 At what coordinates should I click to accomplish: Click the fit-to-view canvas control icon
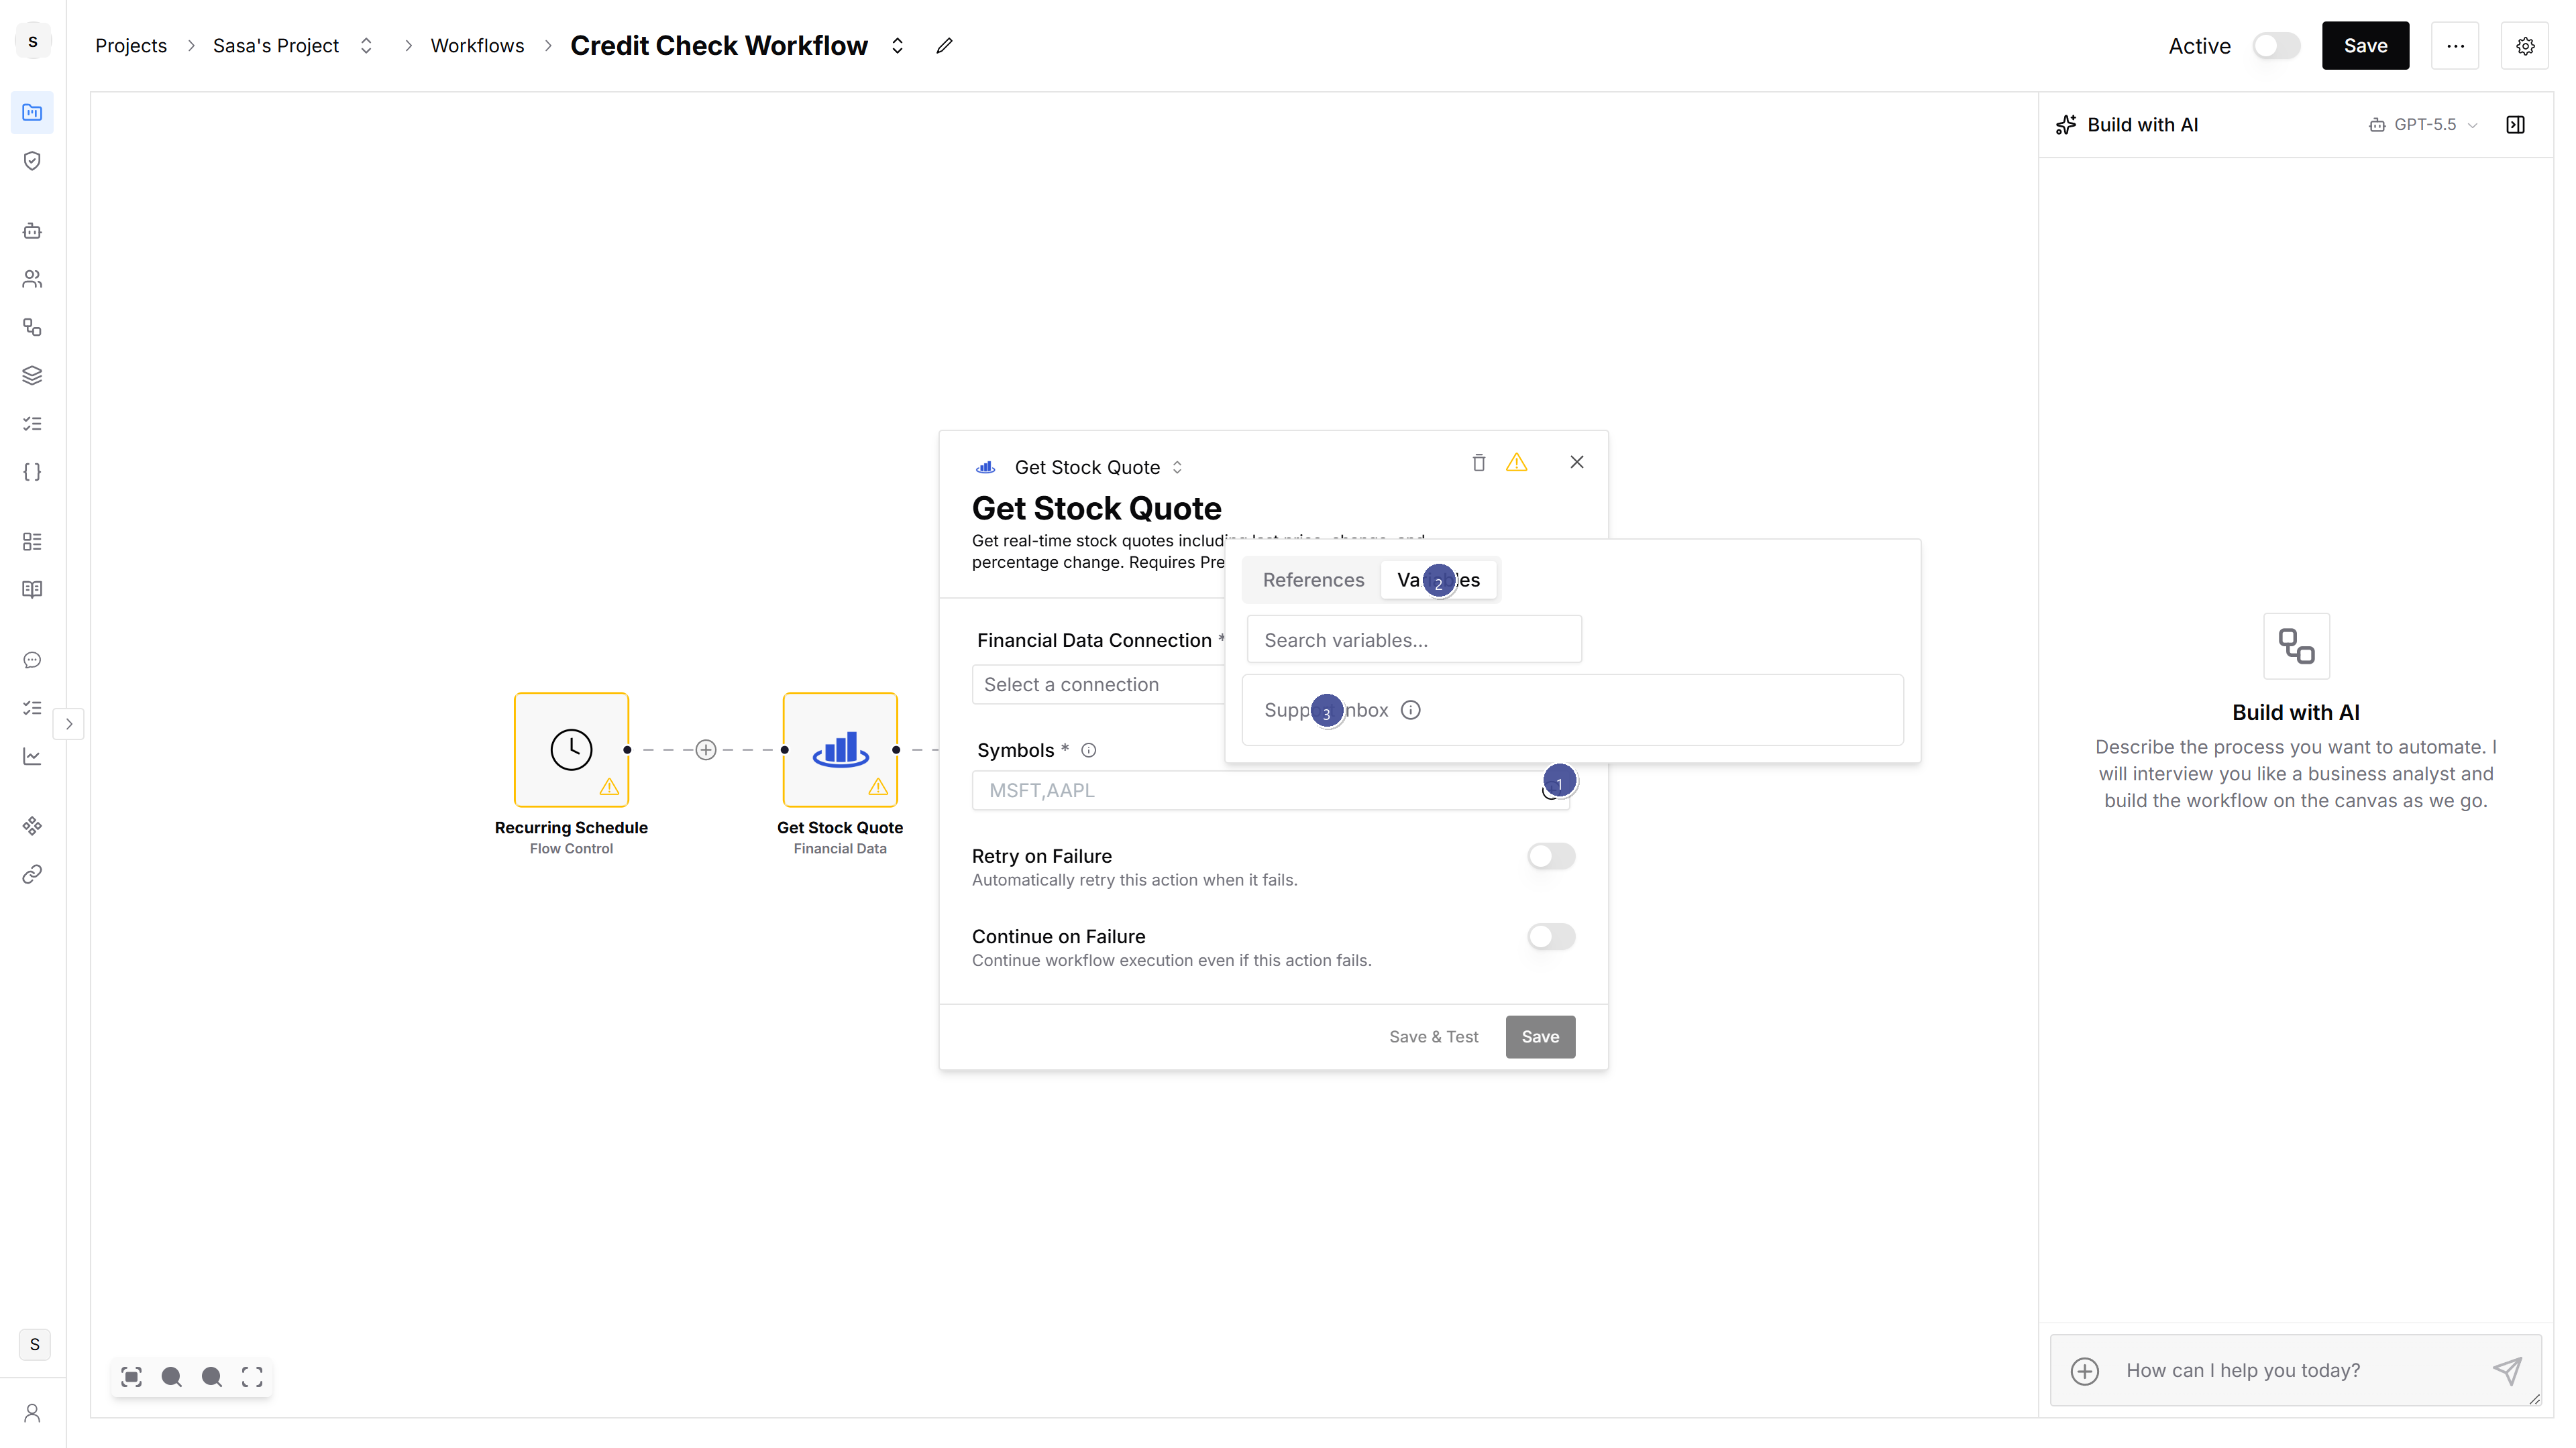point(131,1377)
